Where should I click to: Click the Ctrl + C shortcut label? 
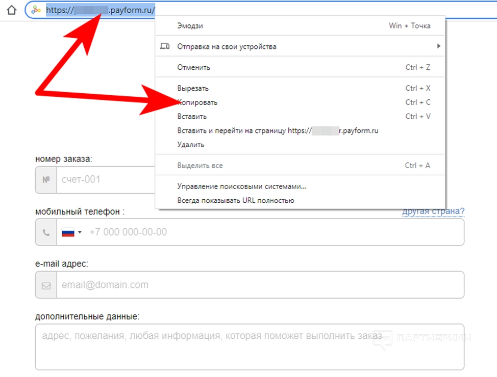(x=418, y=102)
